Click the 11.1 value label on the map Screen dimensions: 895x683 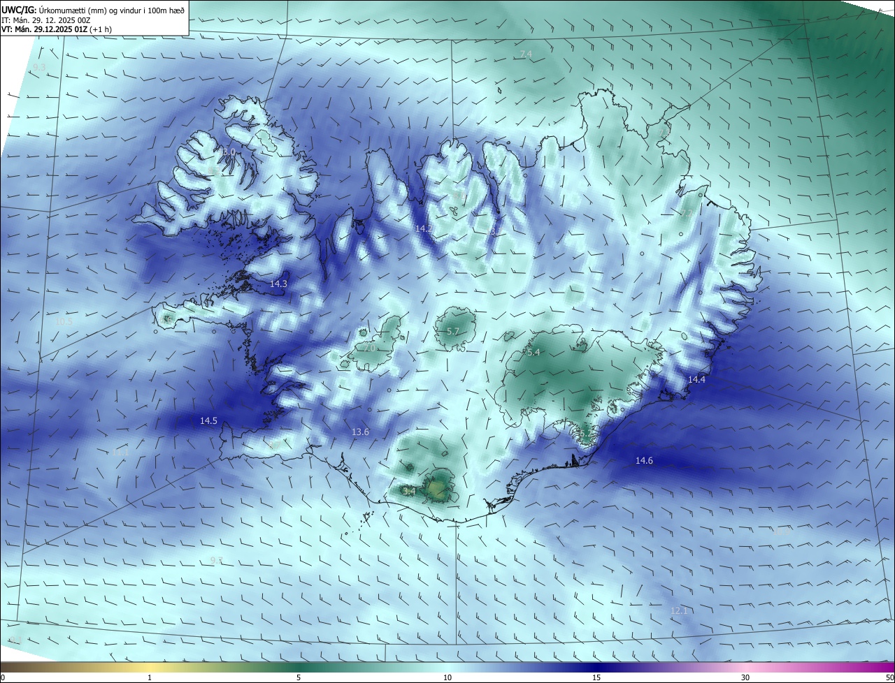click(x=120, y=453)
